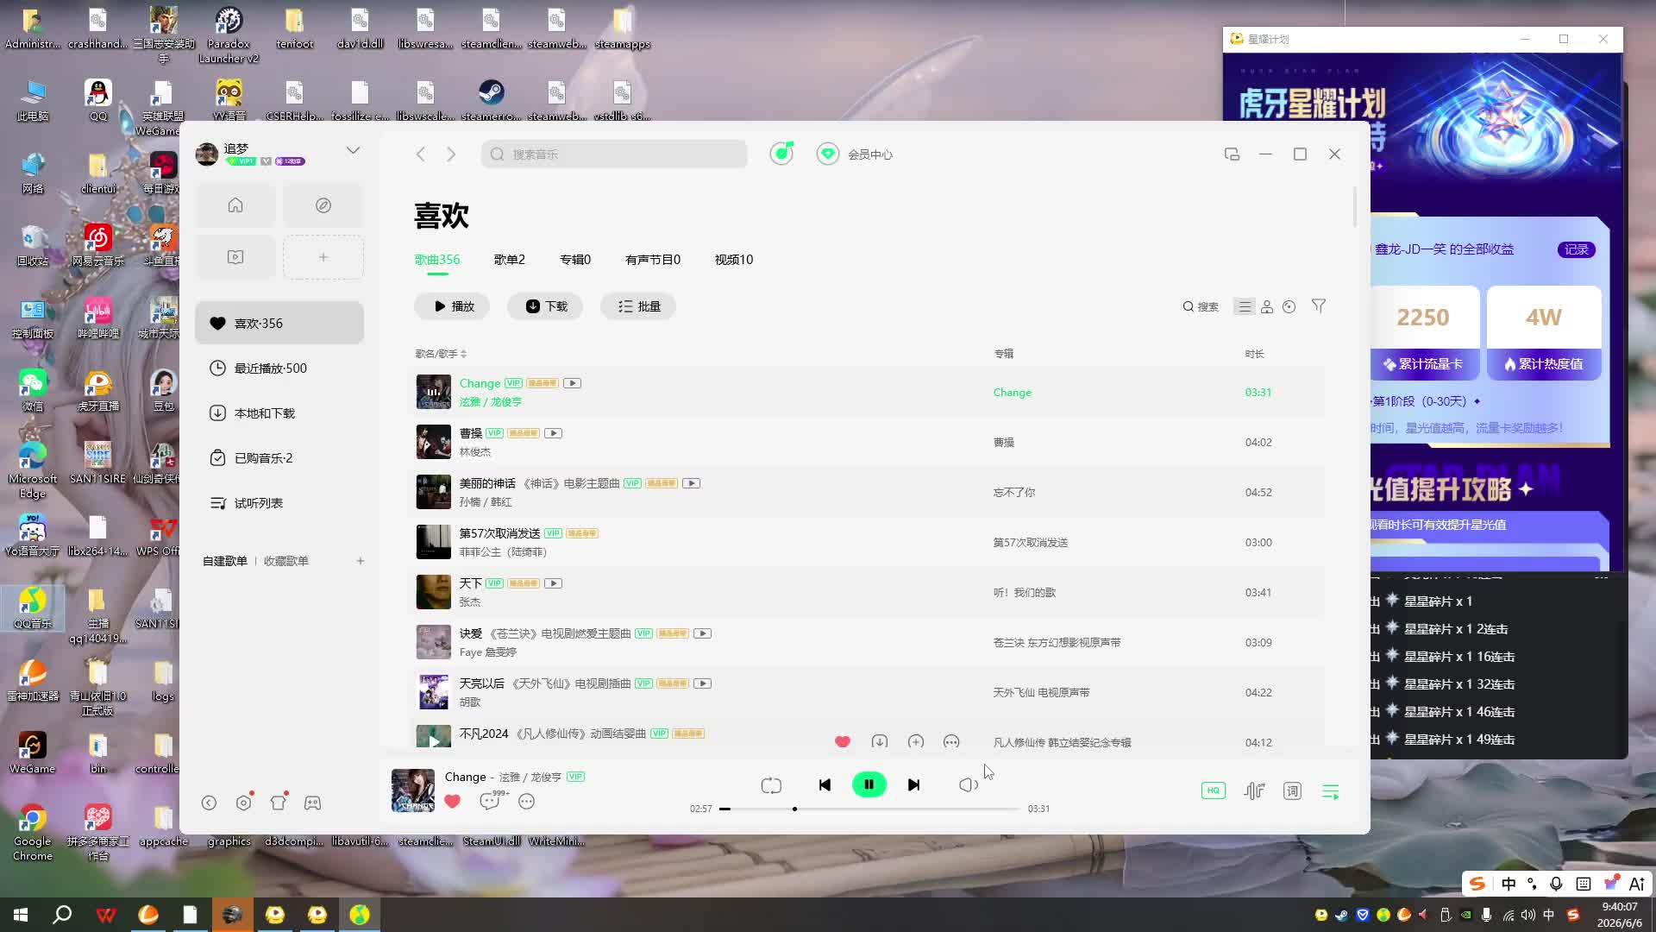Add a new playlist with the plus

click(361, 561)
